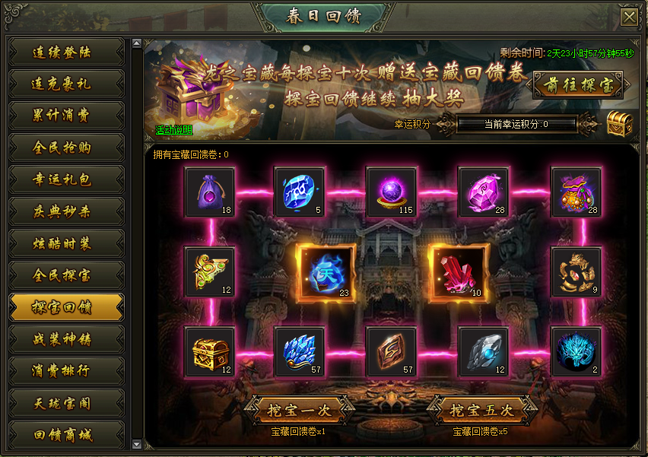The image size is (648, 457).
Task: Open the 活动说明 link
Action: click(174, 130)
